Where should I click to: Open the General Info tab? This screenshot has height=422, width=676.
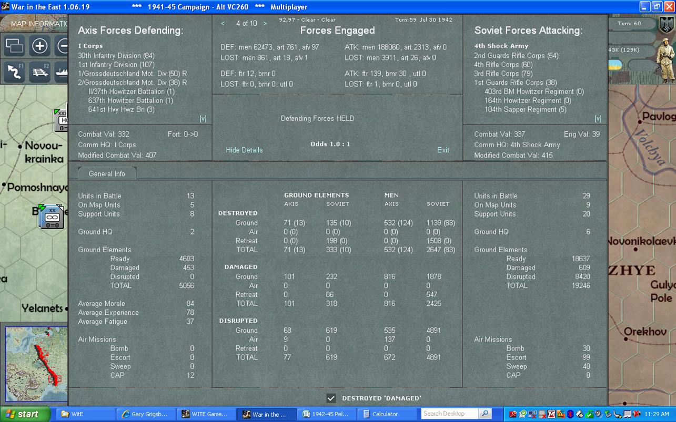click(x=107, y=173)
